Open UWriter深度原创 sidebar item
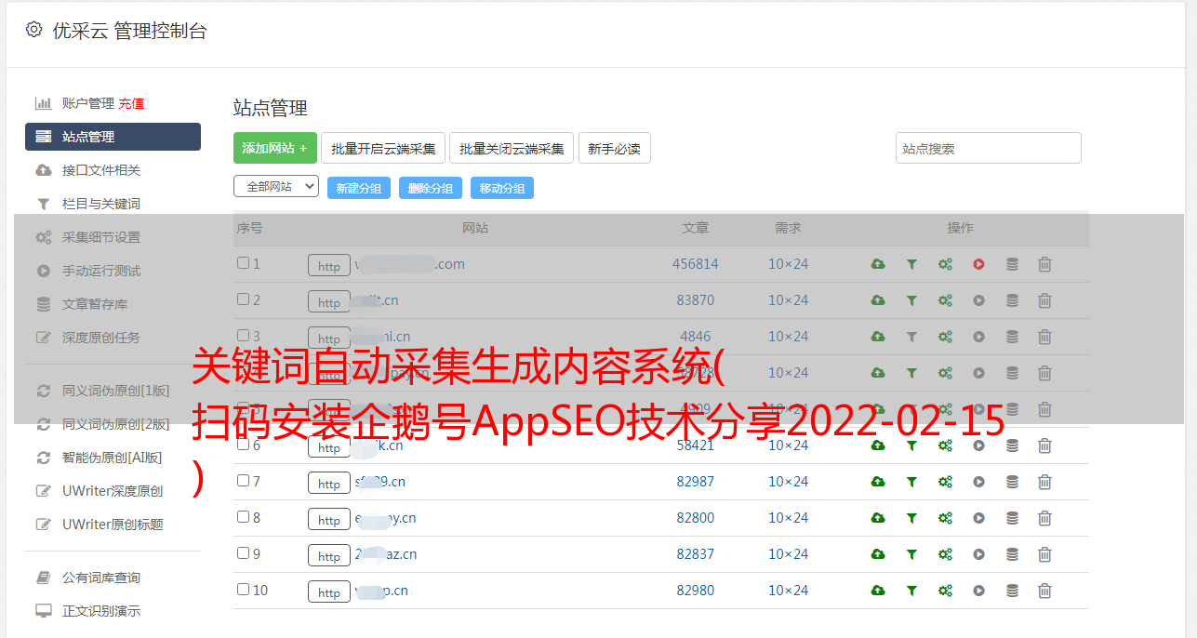 (x=113, y=491)
